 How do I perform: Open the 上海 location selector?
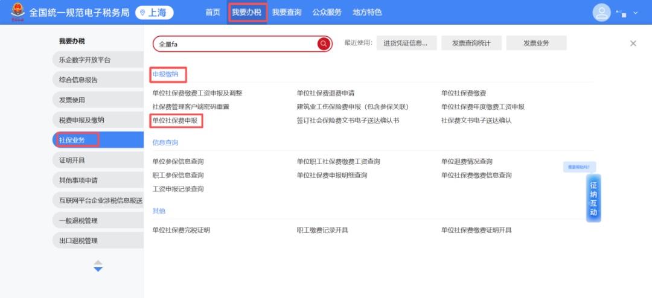coord(155,13)
